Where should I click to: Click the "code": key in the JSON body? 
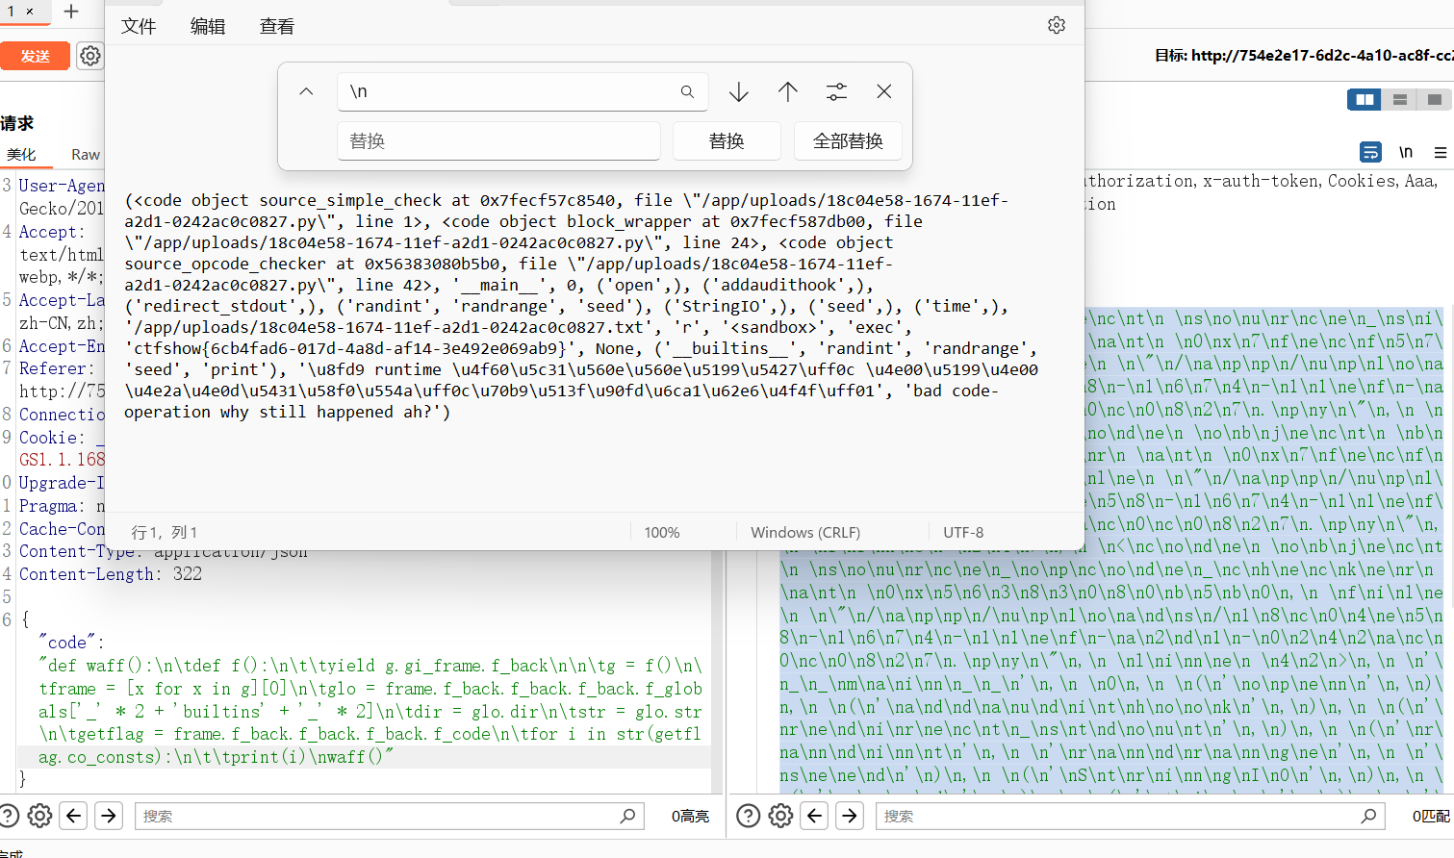click(71, 643)
